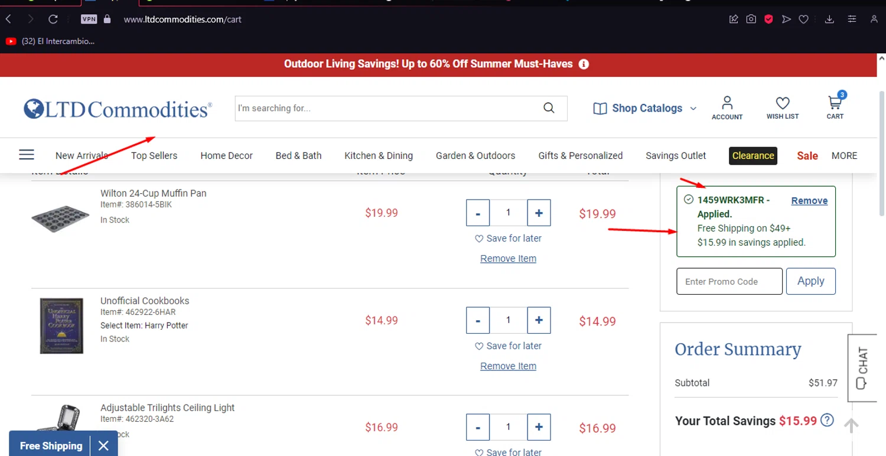Expand the Shop Catalogs dropdown
The height and width of the screenshot is (456, 886).
(x=645, y=108)
